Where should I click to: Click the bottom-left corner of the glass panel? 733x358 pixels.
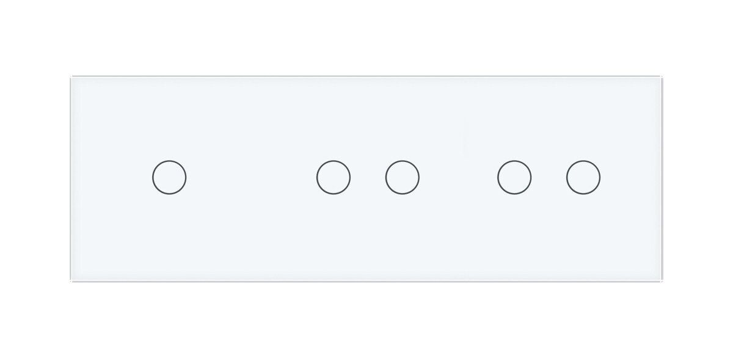click(x=73, y=280)
